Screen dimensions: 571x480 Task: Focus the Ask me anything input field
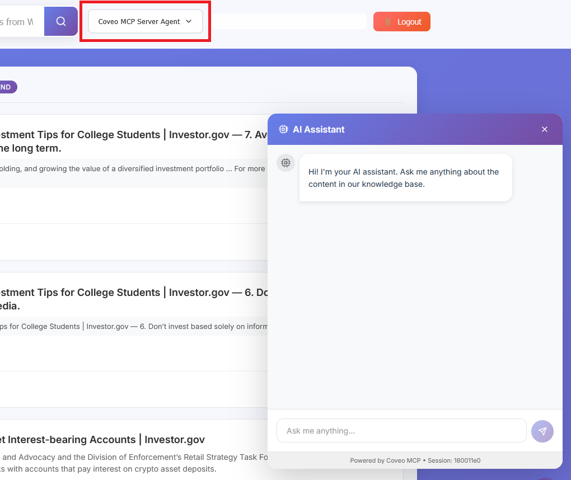pyautogui.click(x=401, y=431)
